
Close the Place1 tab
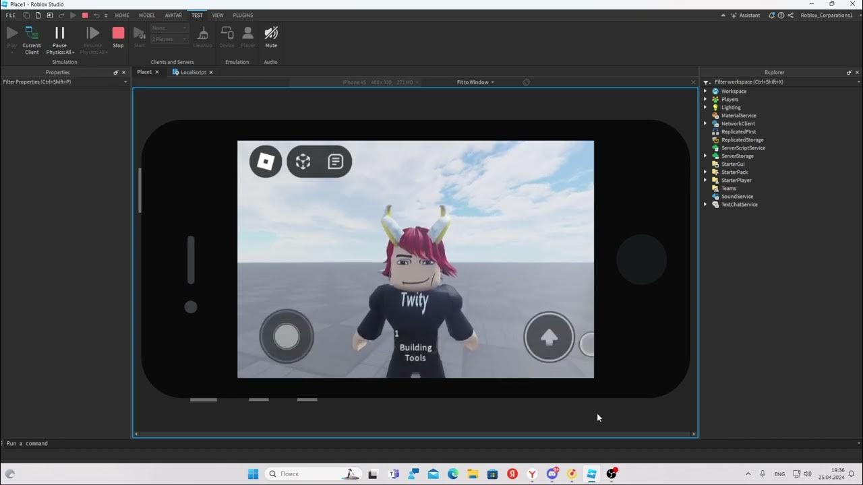click(157, 72)
